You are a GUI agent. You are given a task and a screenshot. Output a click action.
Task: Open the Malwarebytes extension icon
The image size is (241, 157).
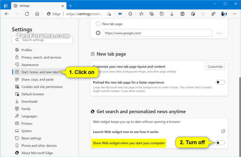[120, 14]
